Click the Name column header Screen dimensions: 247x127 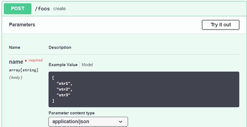[x=15, y=47]
